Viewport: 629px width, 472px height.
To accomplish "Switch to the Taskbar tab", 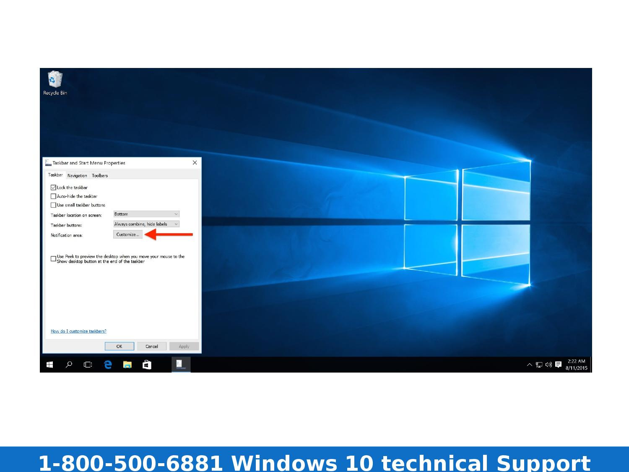I will click(x=55, y=175).
